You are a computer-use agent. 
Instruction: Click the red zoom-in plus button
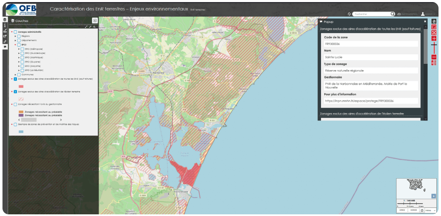coord(434,38)
